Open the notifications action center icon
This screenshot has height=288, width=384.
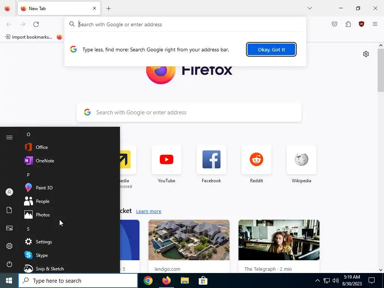[x=372, y=280]
